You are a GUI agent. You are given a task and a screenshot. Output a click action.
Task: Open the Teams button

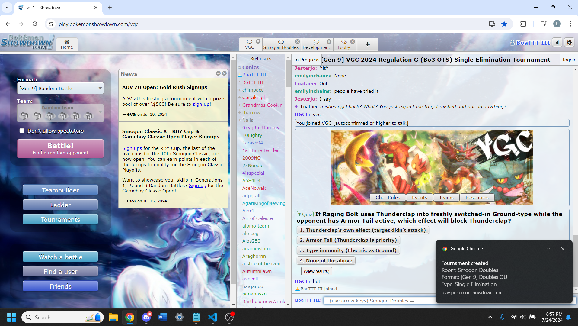tap(446, 197)
